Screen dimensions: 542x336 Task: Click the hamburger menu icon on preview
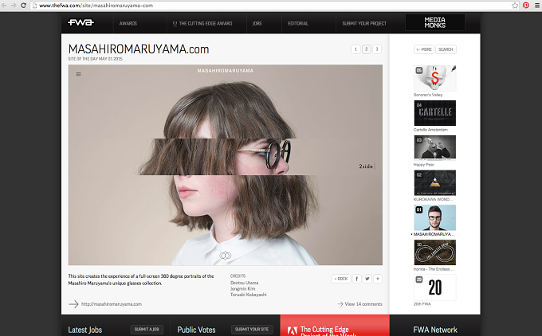point(78,73)
